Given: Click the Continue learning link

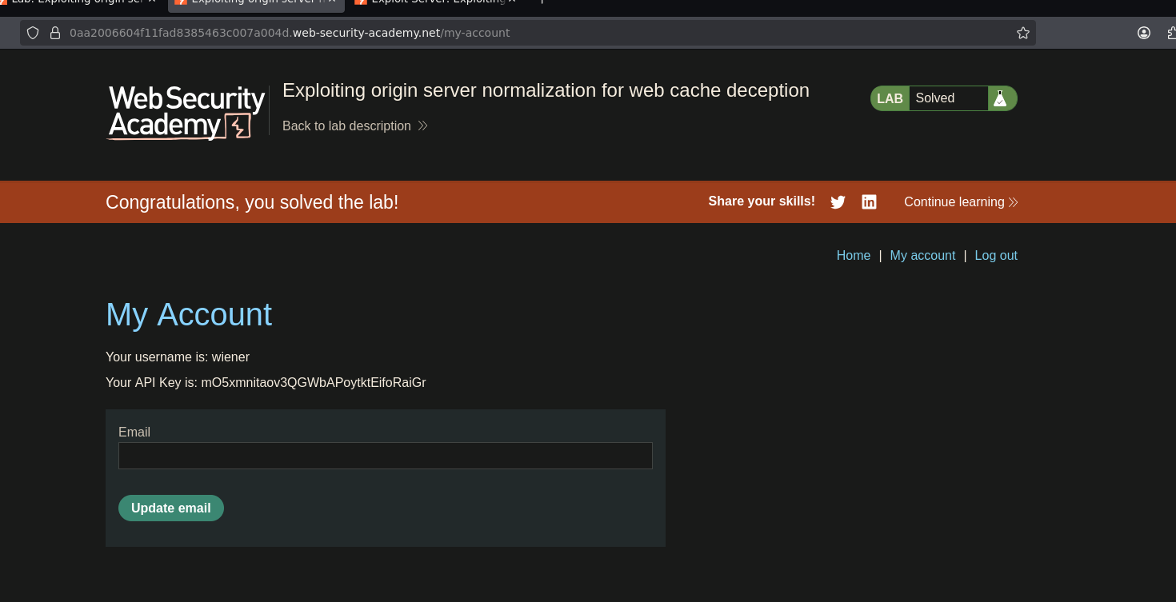Looking at the screenshot, I should click(961, 202).
